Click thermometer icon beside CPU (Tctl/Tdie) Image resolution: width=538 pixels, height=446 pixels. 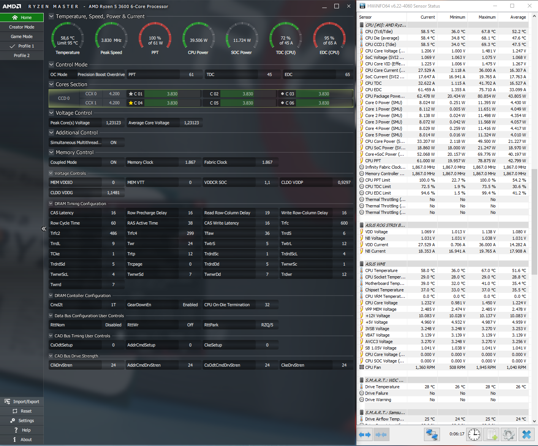pos(361,32)
